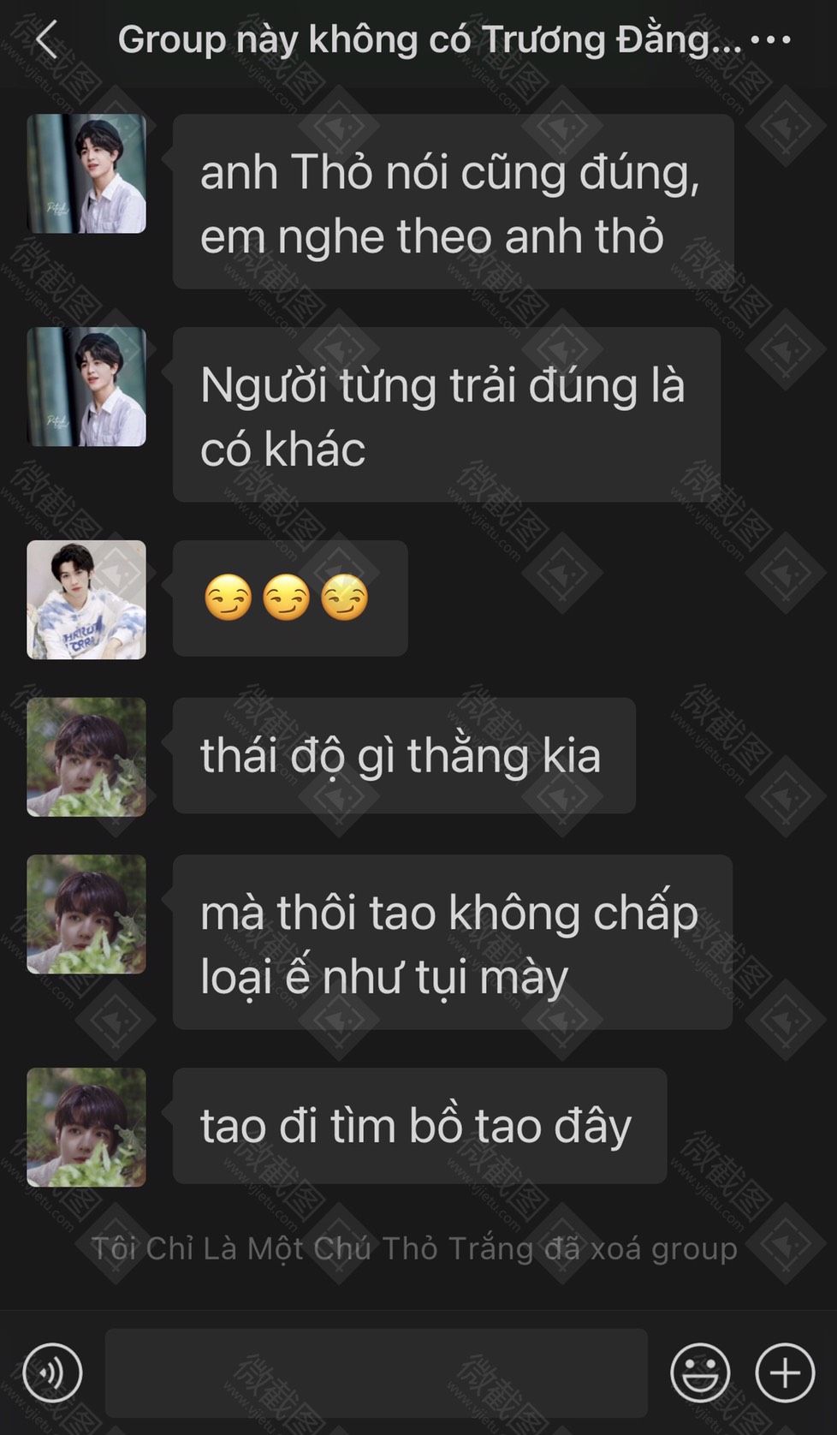Tap avatar beside 'anh Thỏ nói cũng đúng' message

click(x=86, y=174)
